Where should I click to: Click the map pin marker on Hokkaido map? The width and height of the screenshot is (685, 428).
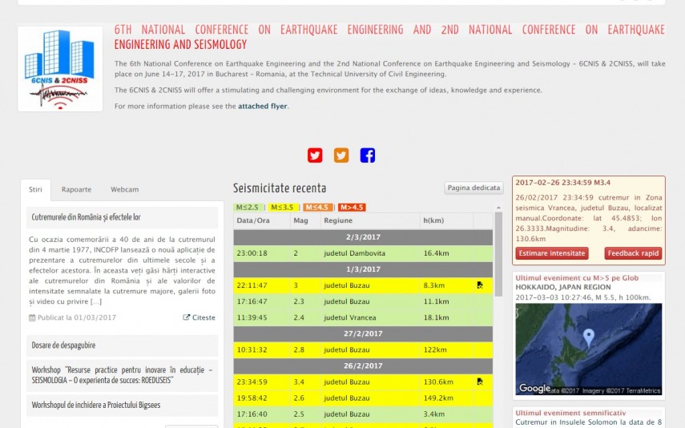click(589, 337)
